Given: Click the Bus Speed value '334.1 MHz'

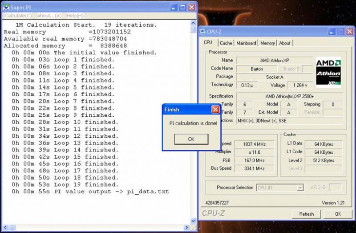Looking at the screenshot, I should (254, 168).
